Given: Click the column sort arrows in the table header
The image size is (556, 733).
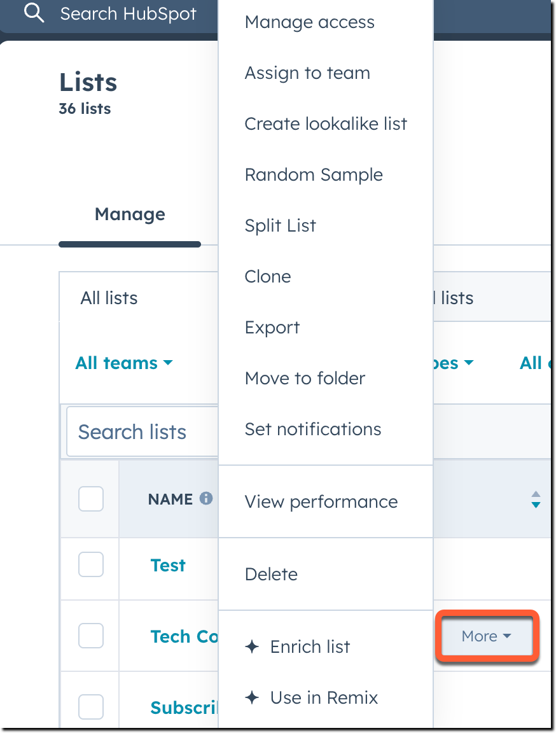Looking at the screenshot, I should pos(536,499).
